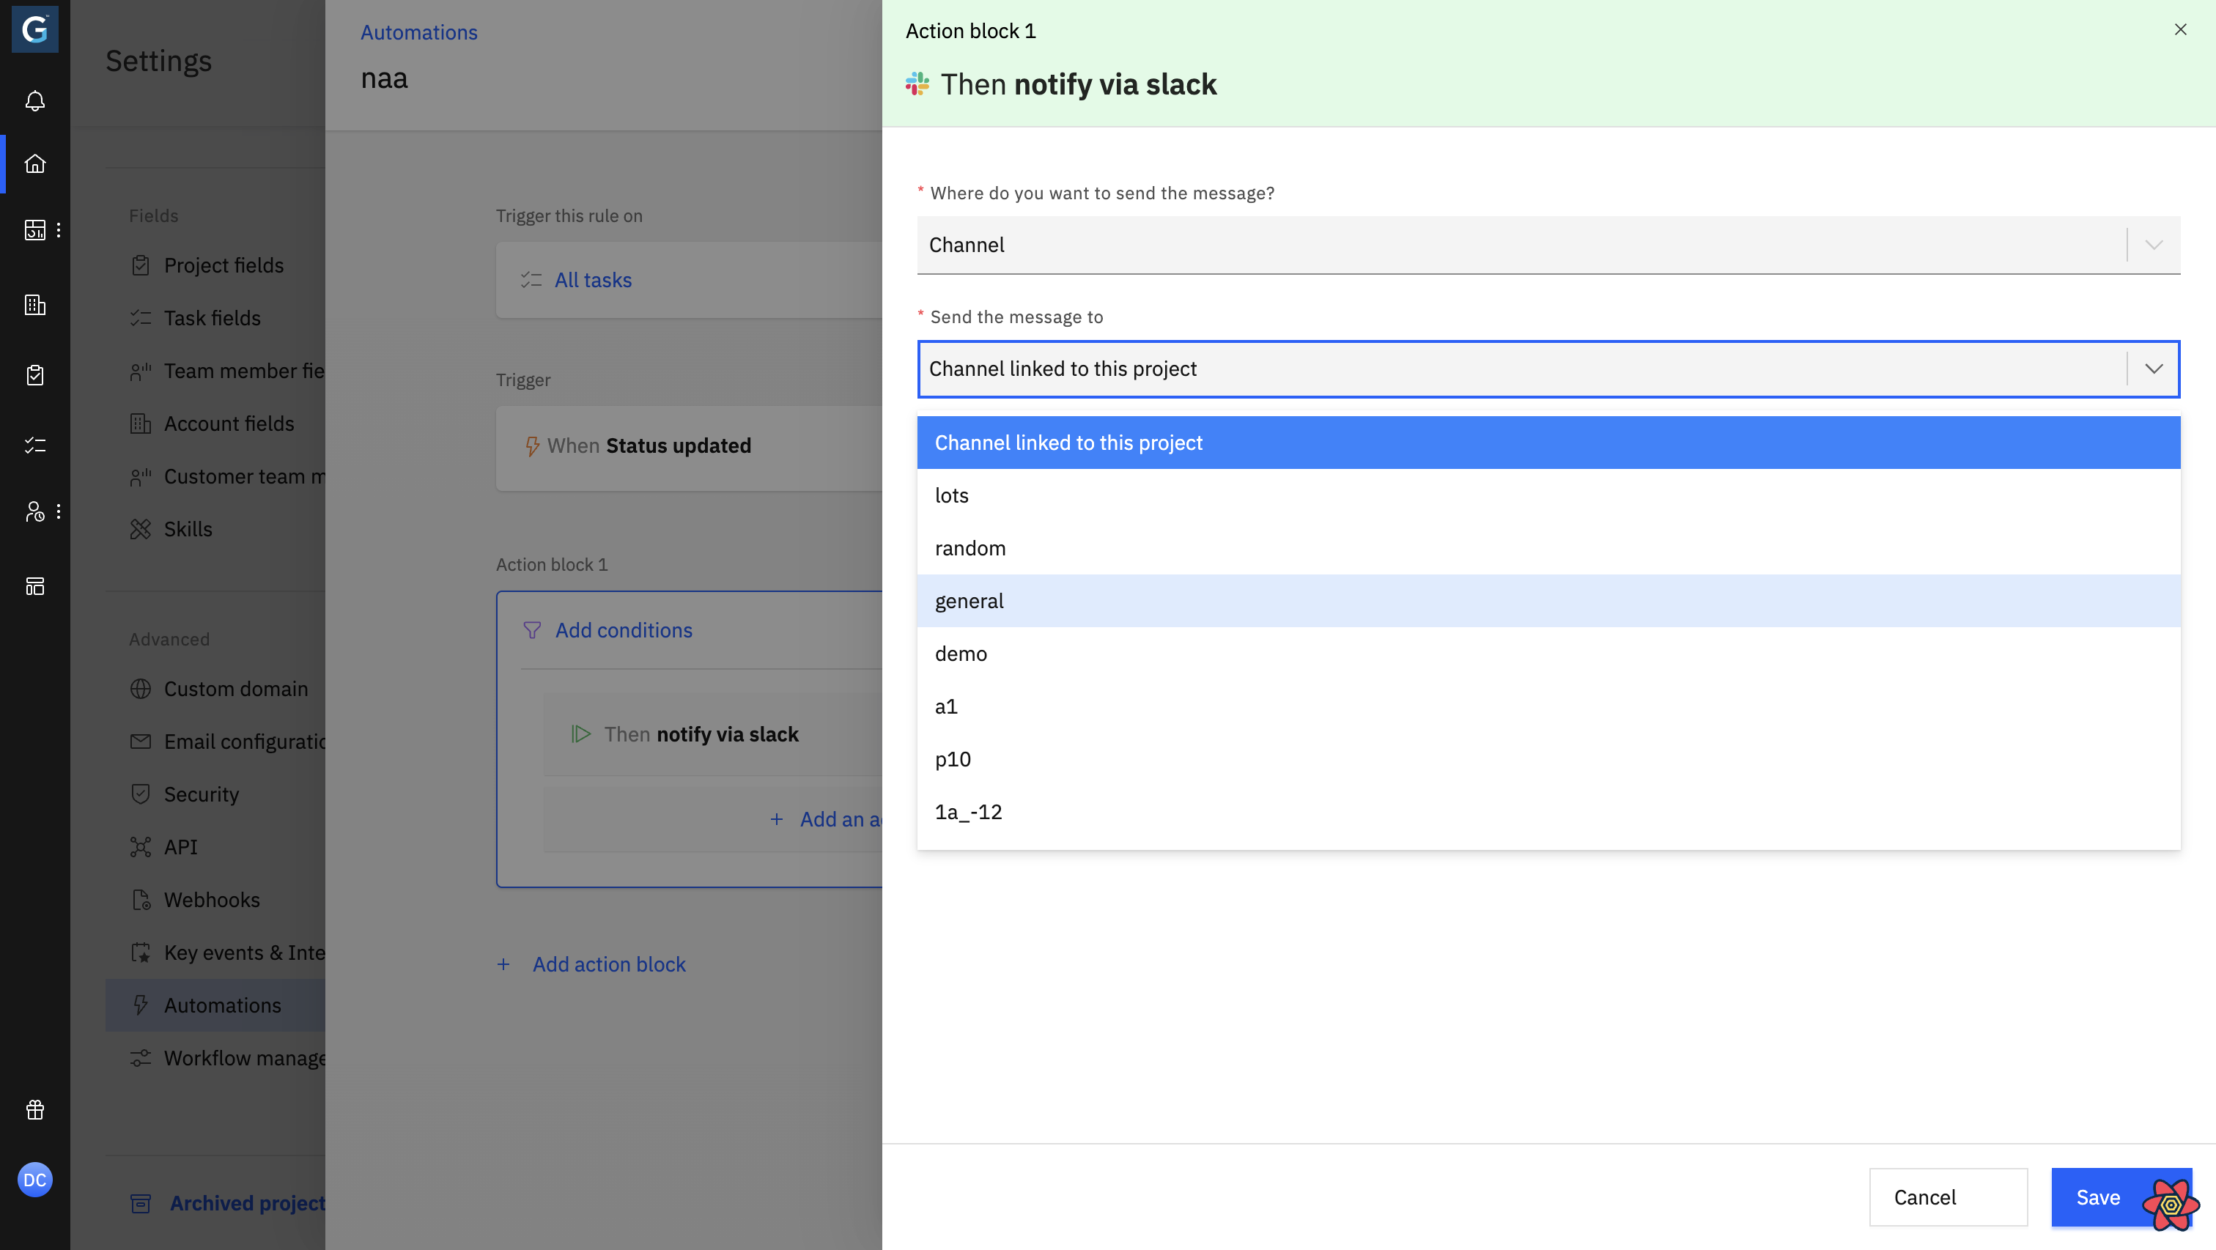Open the DC user avatar
Viewport: 2216px width, 1250px height.
pyautogui.click(x=34, y=1180)
